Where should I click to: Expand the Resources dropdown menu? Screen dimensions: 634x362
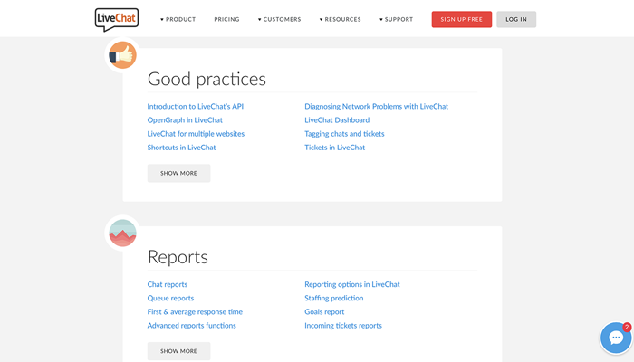[x=340, y=19]
